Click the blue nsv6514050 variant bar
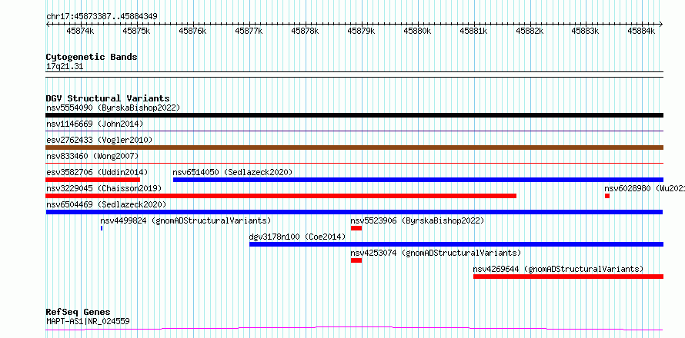The image size is (685, 338). [x=418, y=180]
